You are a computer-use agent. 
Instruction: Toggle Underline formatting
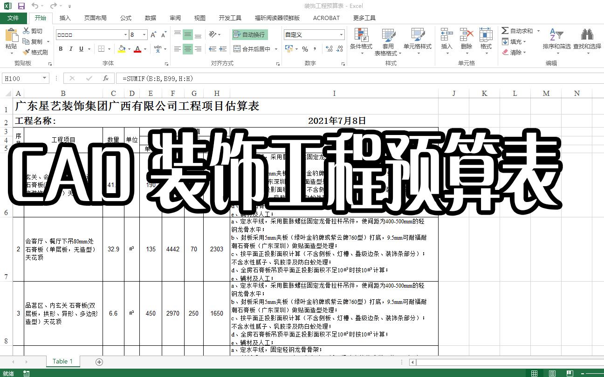[x=82, y=49]
